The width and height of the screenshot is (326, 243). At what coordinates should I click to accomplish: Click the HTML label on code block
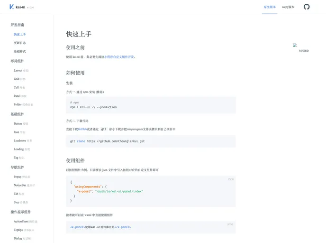pyautogui.click(x=230, y=224)
